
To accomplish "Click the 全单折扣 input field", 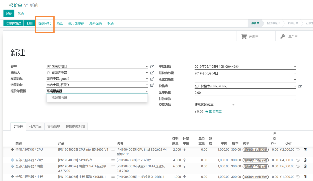I will tap(245, 93).
